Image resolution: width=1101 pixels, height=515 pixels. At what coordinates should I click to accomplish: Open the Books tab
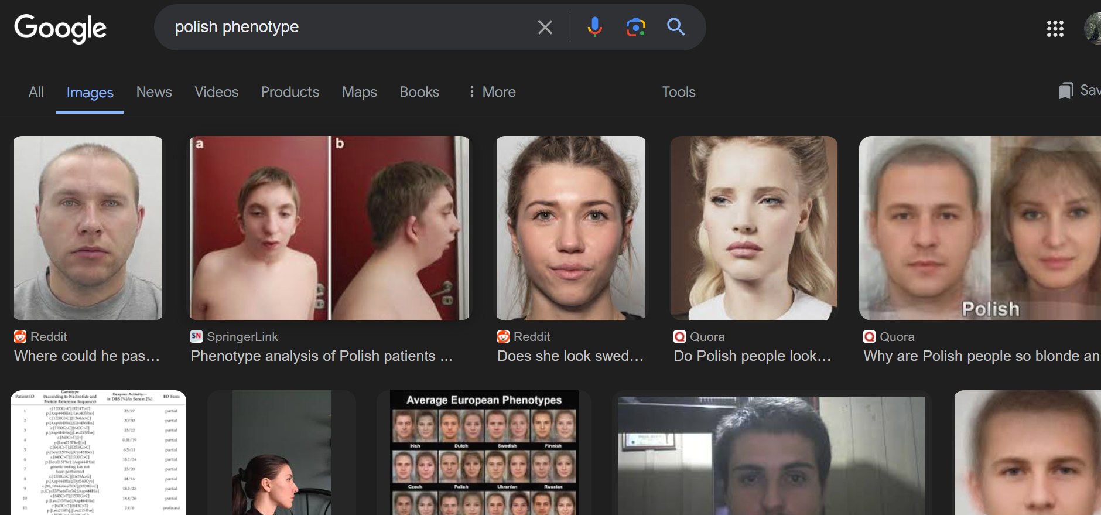[x=419, y=92]
